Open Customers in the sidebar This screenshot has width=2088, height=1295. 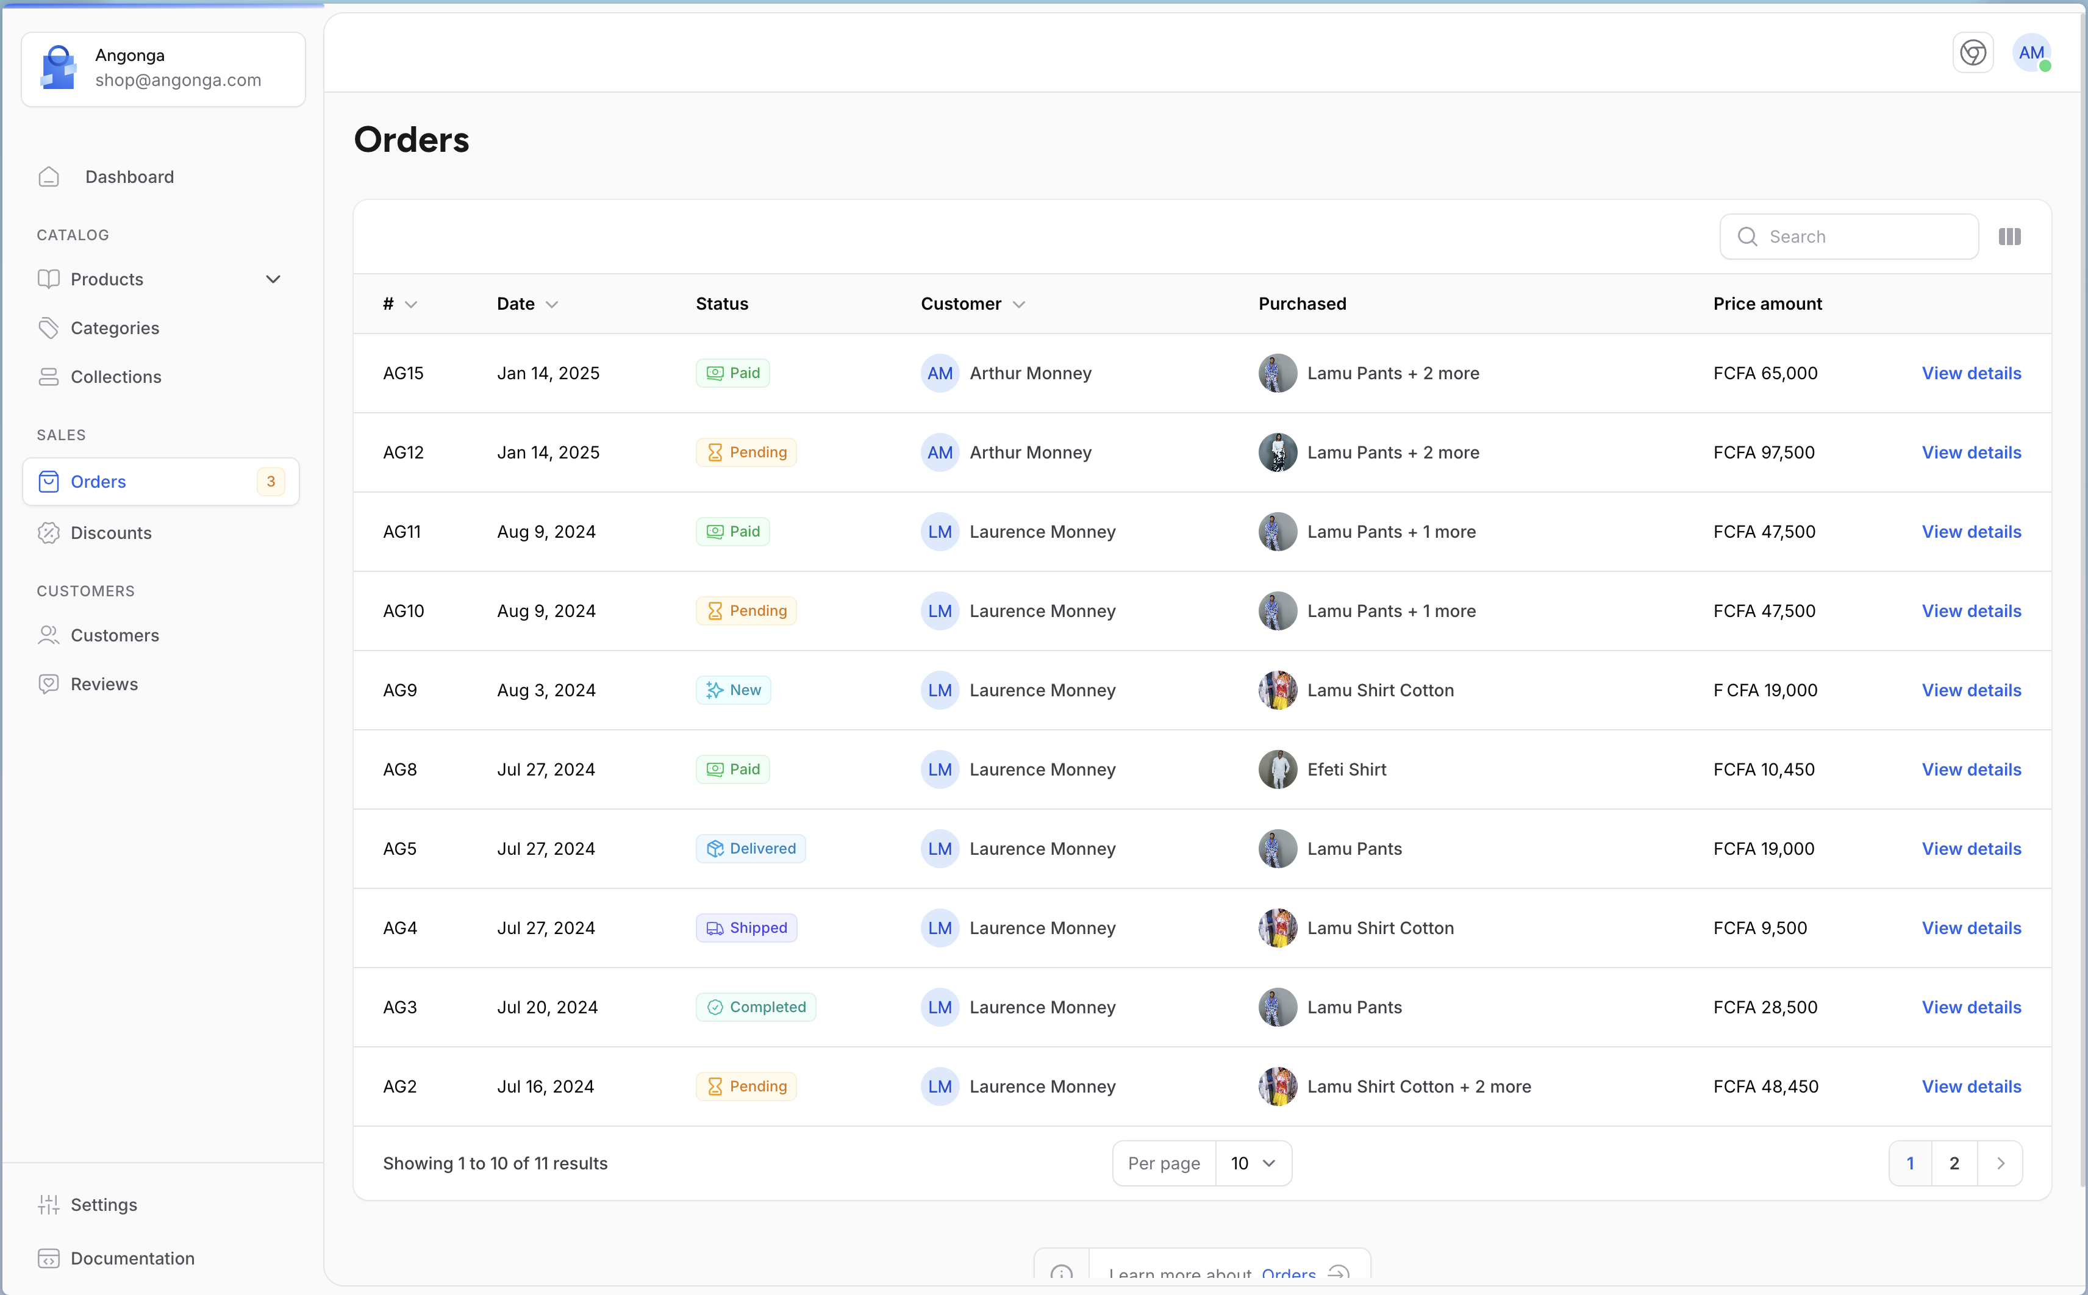click(x=115, y=635)
